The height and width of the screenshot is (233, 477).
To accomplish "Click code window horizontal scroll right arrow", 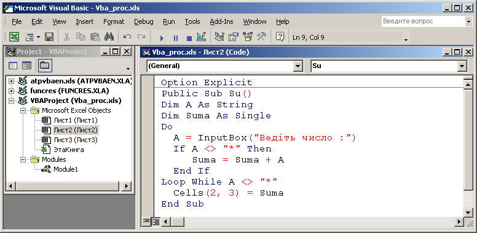I will click(459, 221).
